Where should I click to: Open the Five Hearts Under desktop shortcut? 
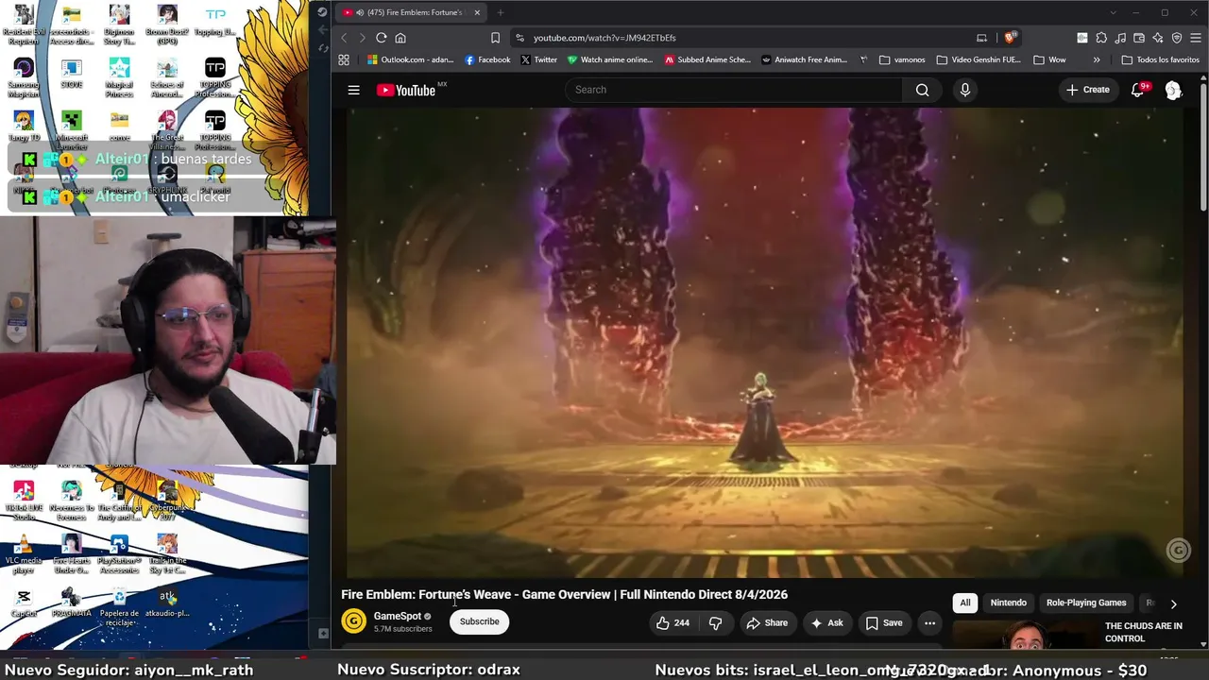coord(71,554)
